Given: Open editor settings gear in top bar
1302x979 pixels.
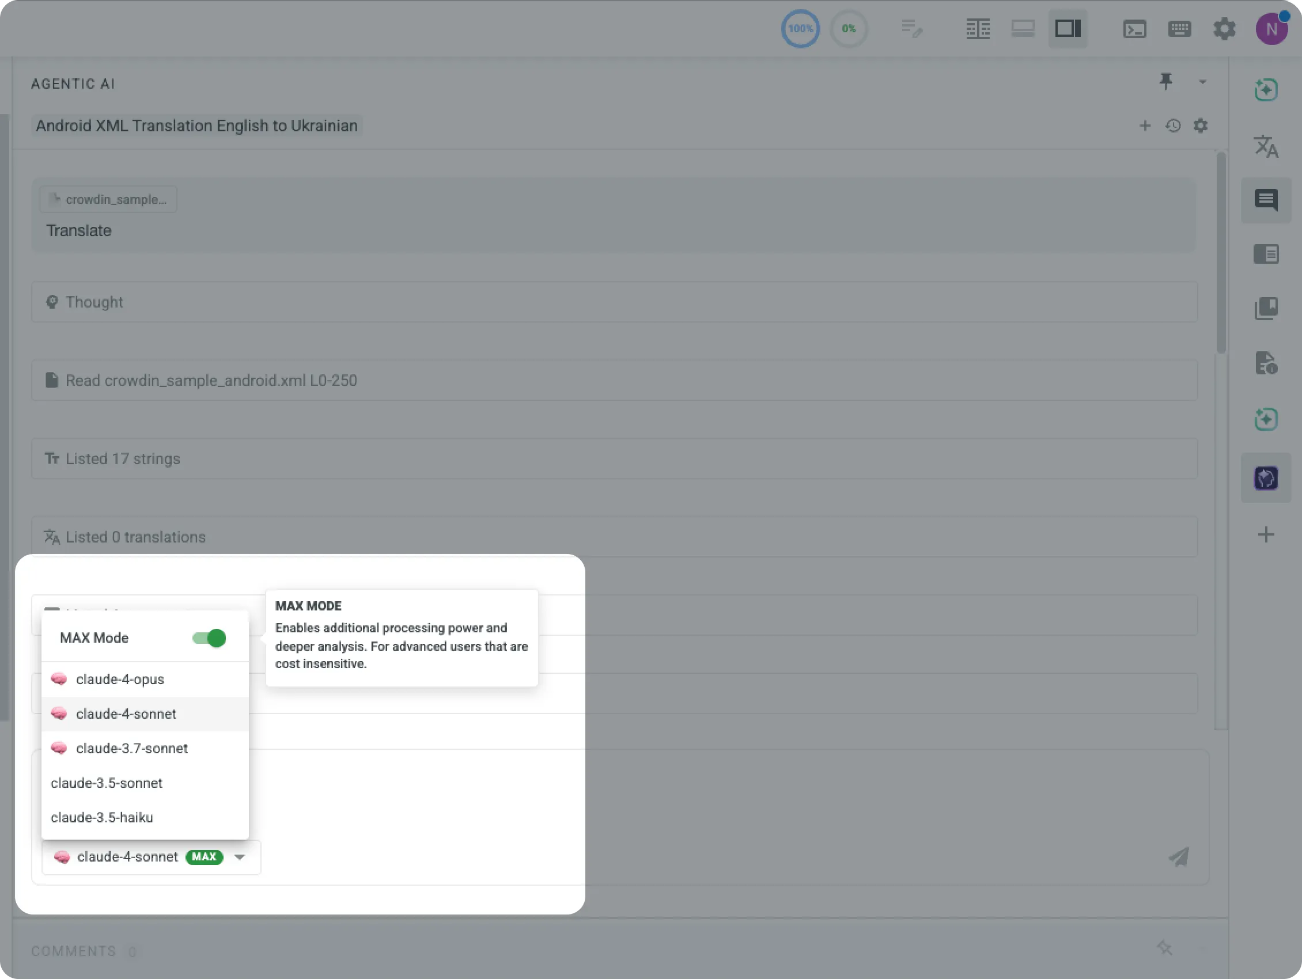Looking at the screenshot, I should tap(1224, 29).
